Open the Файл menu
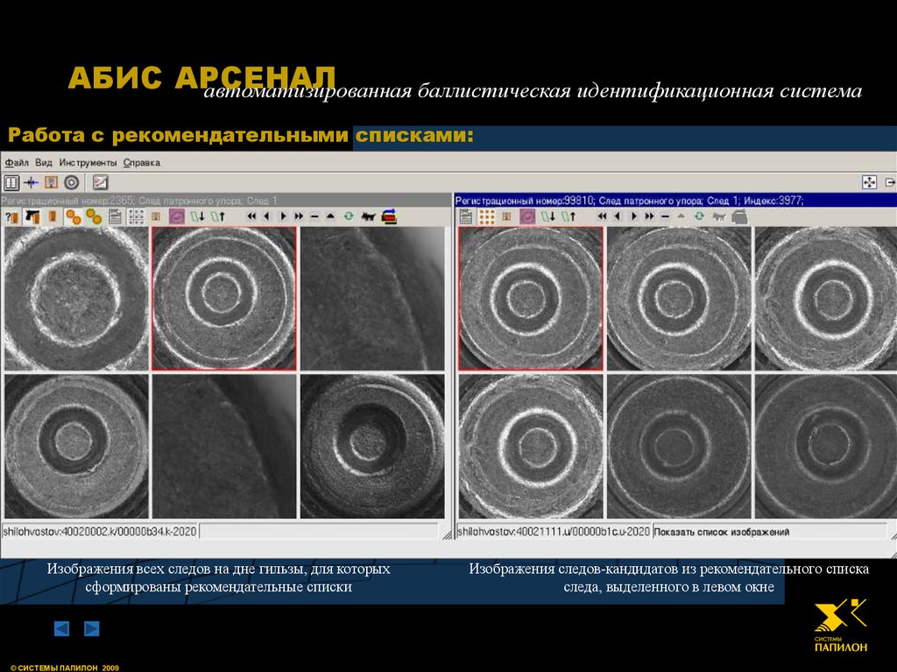The image size is (897, 672). coord(16,163)
